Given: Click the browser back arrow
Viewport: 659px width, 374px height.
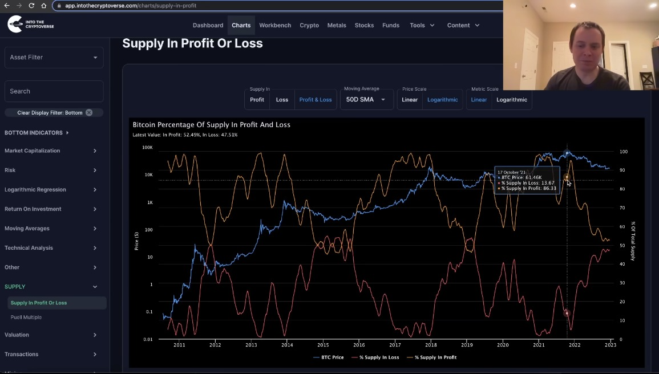Looking at the screenshot, I should pyautogui.click(x=7, y=6).
